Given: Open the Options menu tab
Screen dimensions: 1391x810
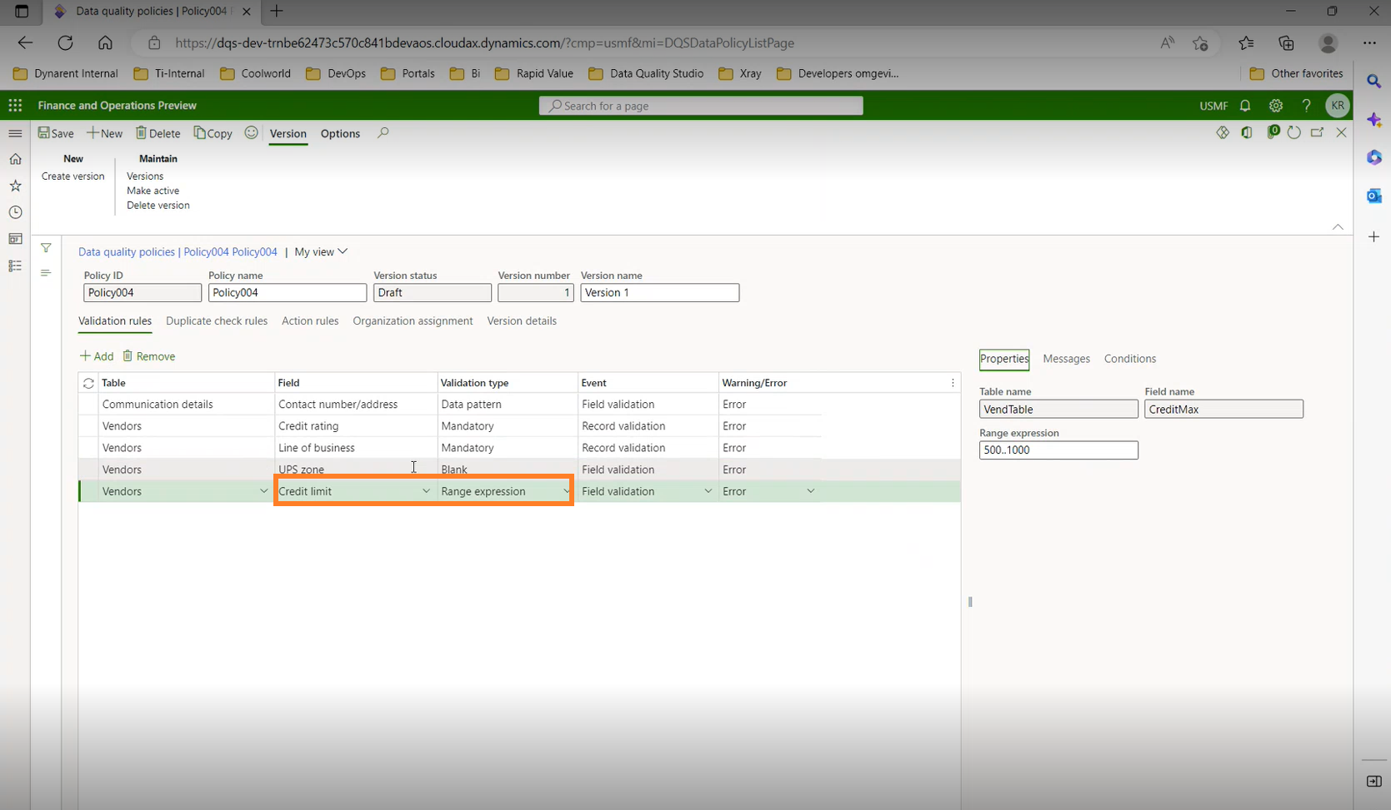Looking at the screenshot, I should coord(340,133).
